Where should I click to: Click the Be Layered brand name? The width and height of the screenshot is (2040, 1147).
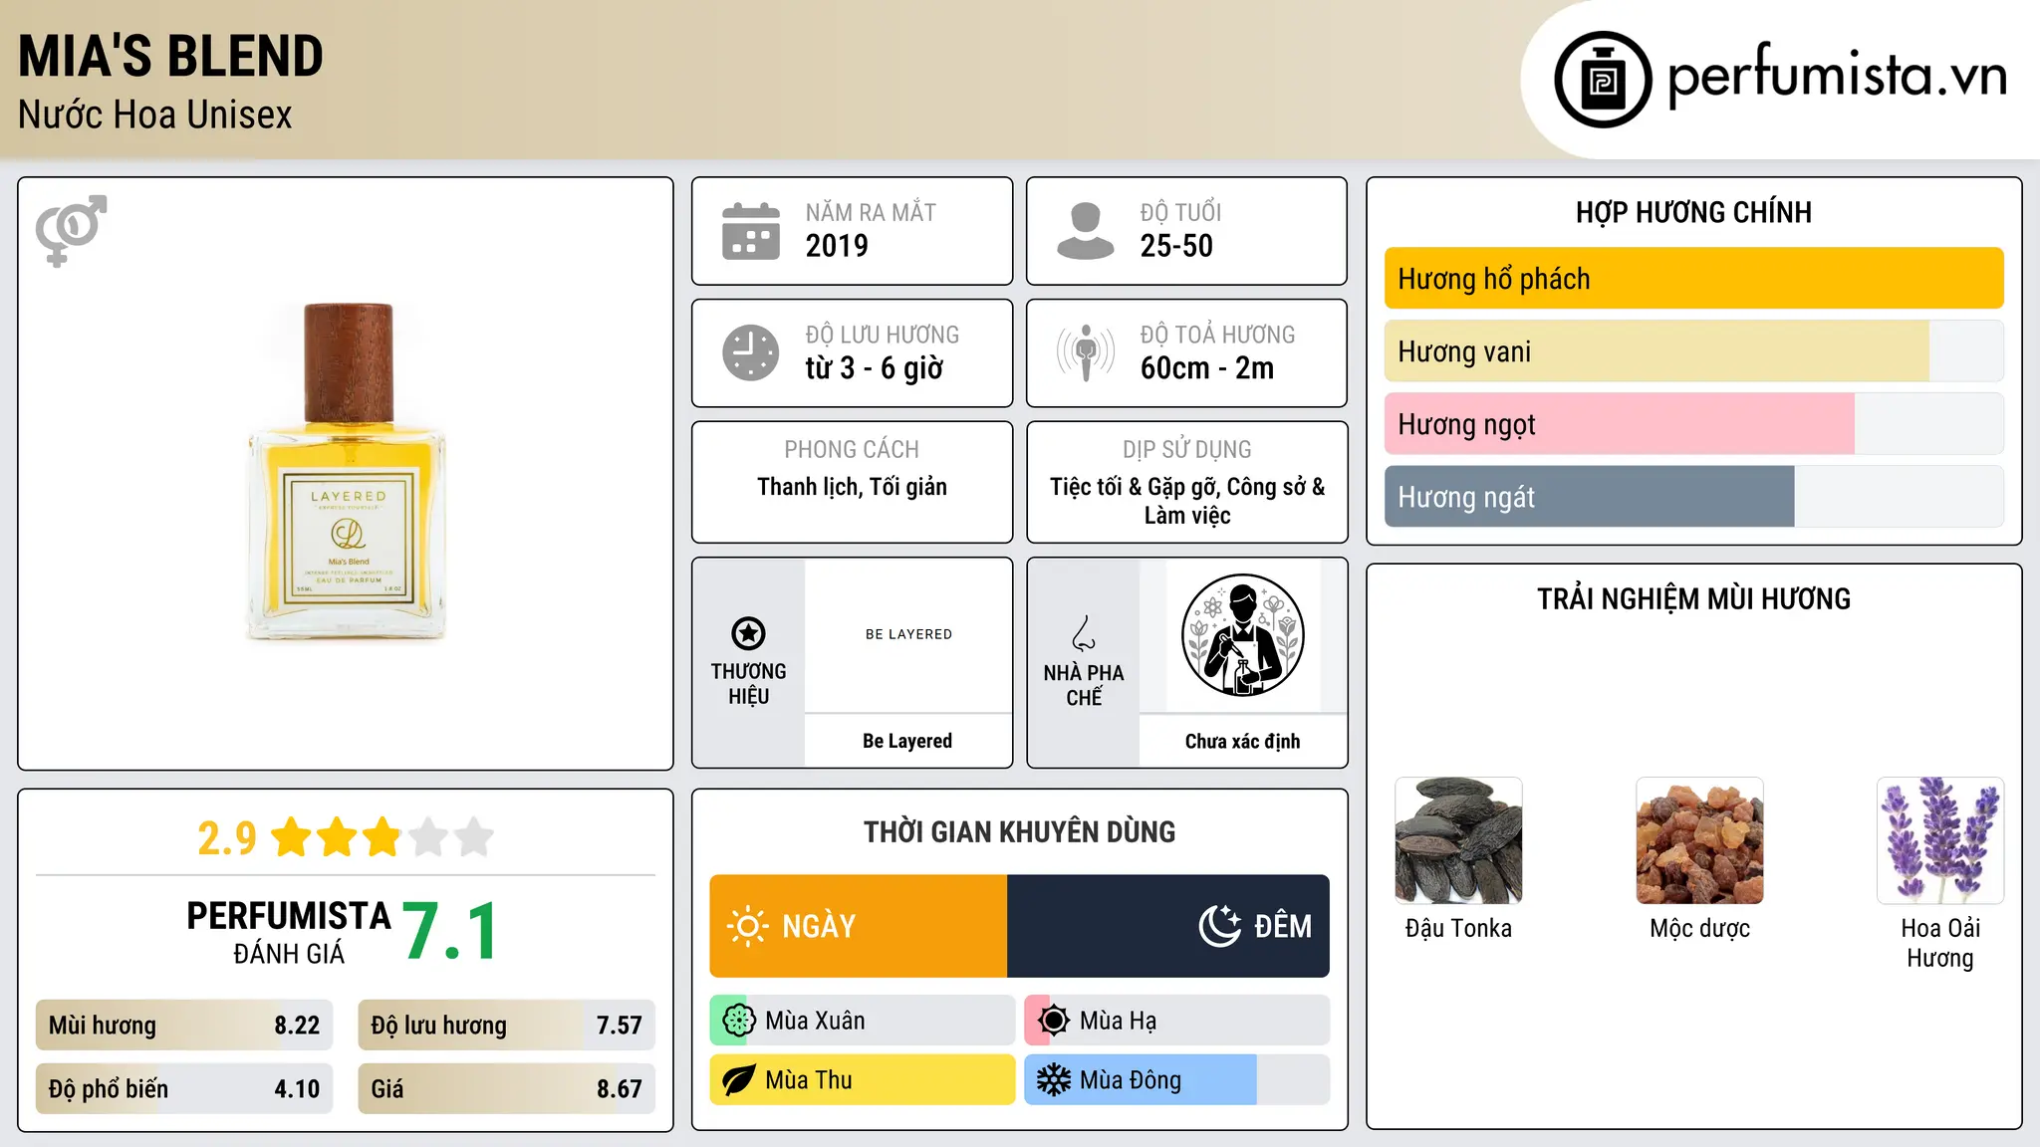pyautogui.click(x=907, y=741)
